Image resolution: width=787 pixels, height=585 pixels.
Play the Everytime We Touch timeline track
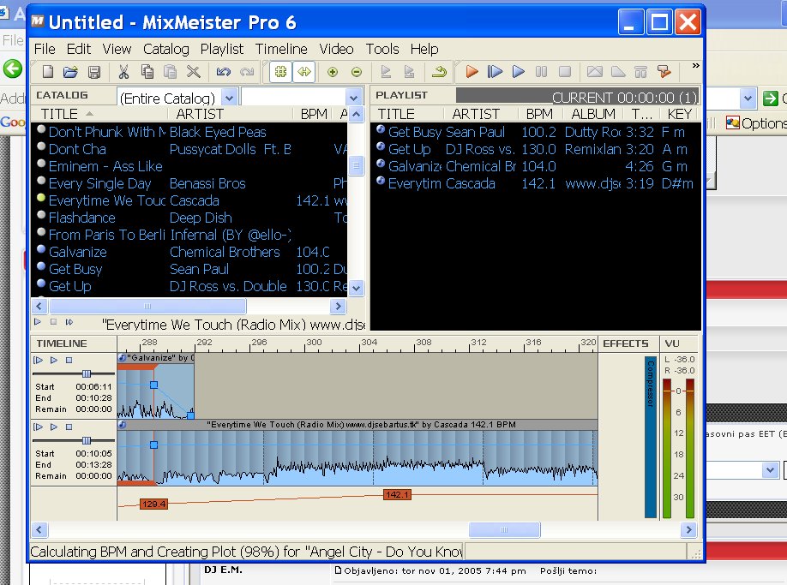pyautogui.click(x=54, y=427)
